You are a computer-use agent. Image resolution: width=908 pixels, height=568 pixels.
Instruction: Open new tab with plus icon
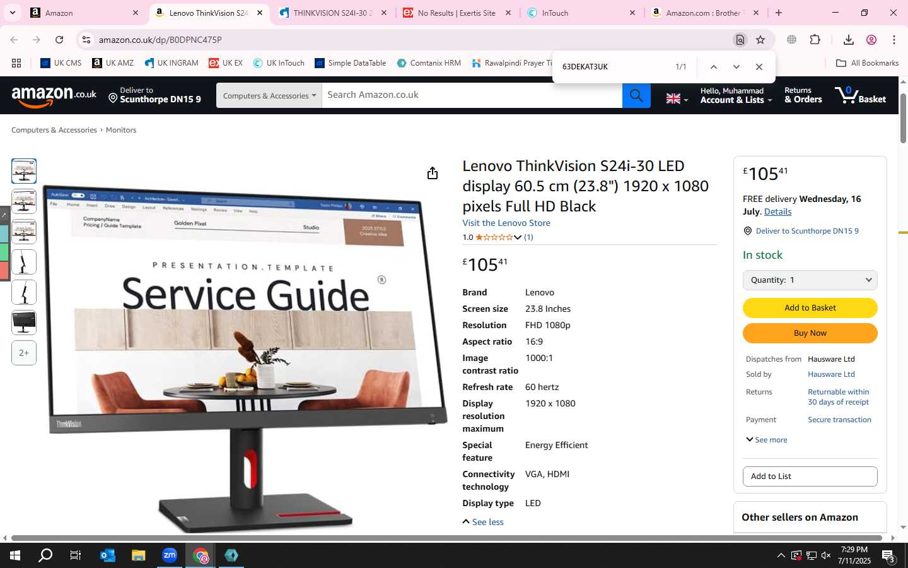click(x=779, y=13)
